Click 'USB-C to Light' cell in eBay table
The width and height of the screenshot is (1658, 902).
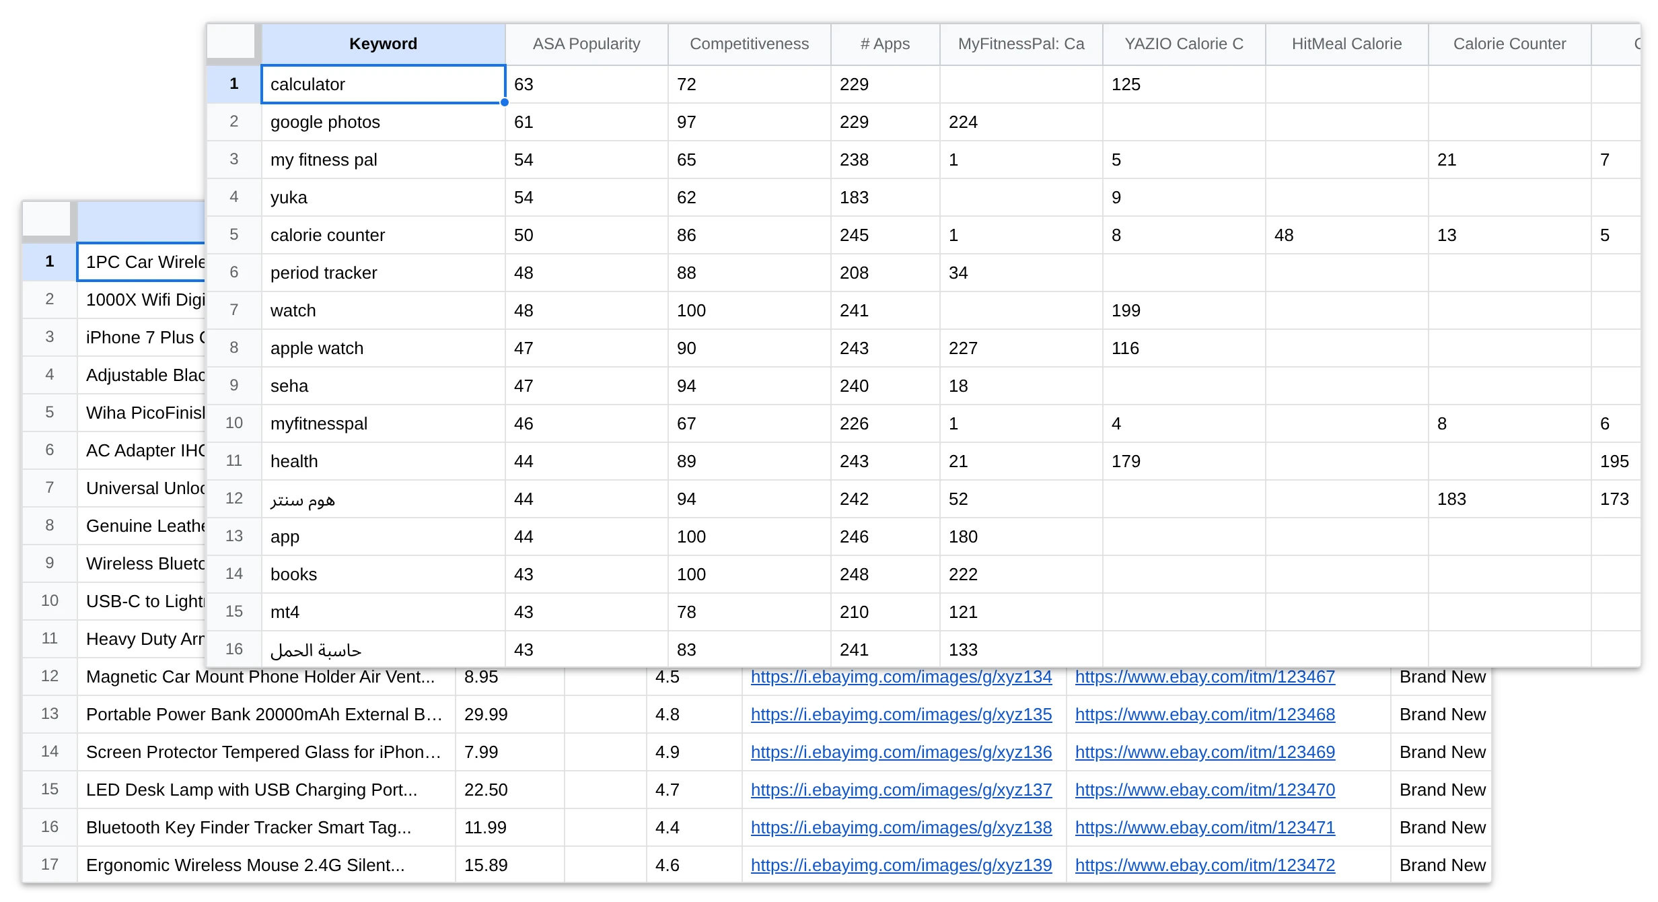(x=141, y=601)
